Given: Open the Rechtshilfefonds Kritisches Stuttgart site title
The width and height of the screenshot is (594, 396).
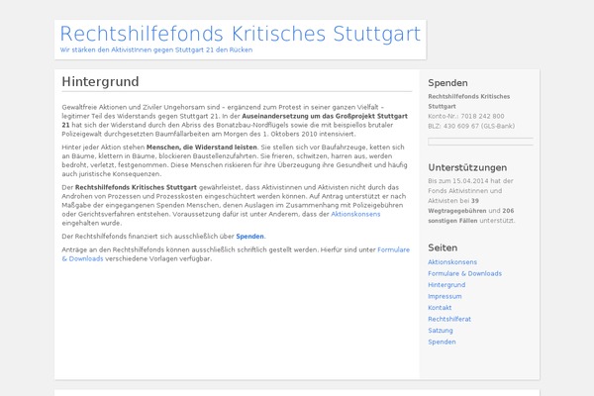Looking at the screenshot, I should [x=241, y=34].
